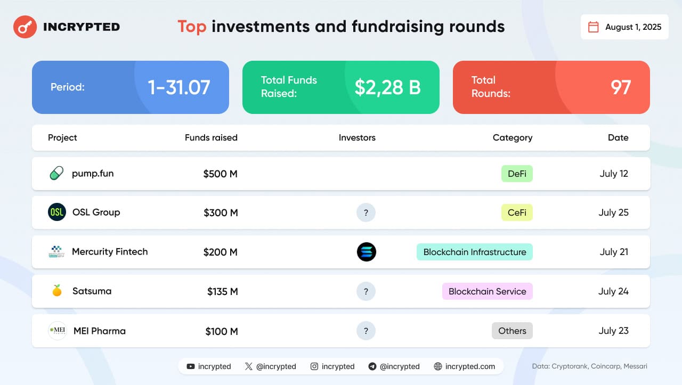The width and height of the screenshot is (682, 385).
Task: Click the MEI Pharma logo icon
Action: pos(57,331)
